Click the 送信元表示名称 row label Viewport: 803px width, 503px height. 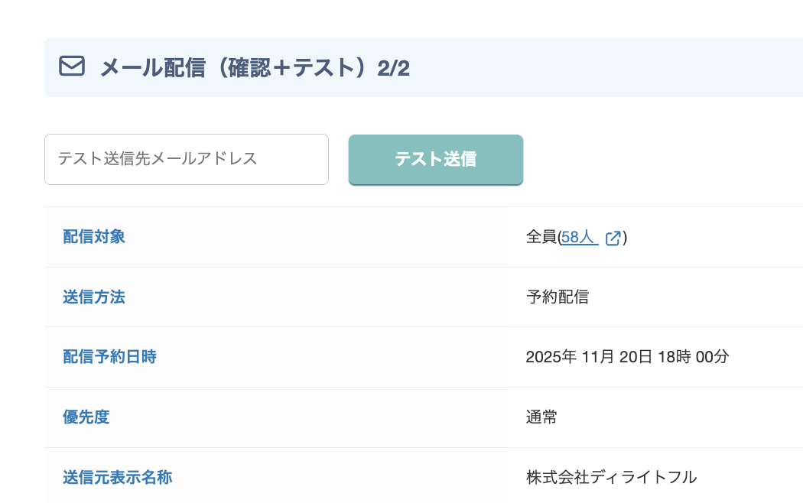point(117,478)
